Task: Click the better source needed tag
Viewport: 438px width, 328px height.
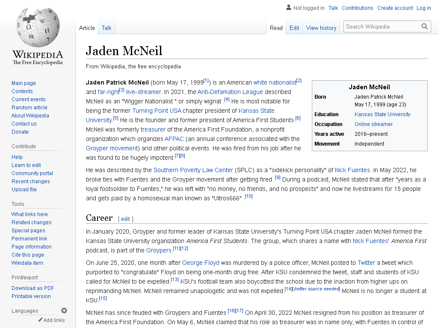Action: (317, 289)
